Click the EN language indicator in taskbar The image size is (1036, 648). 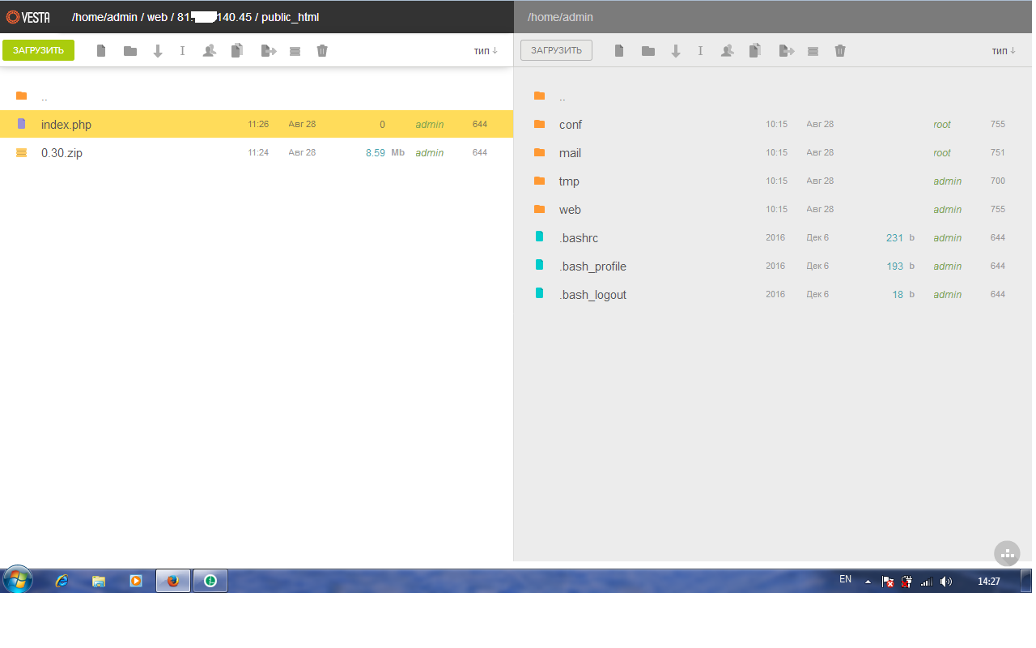pyautogui.click(x=845, y=579)
